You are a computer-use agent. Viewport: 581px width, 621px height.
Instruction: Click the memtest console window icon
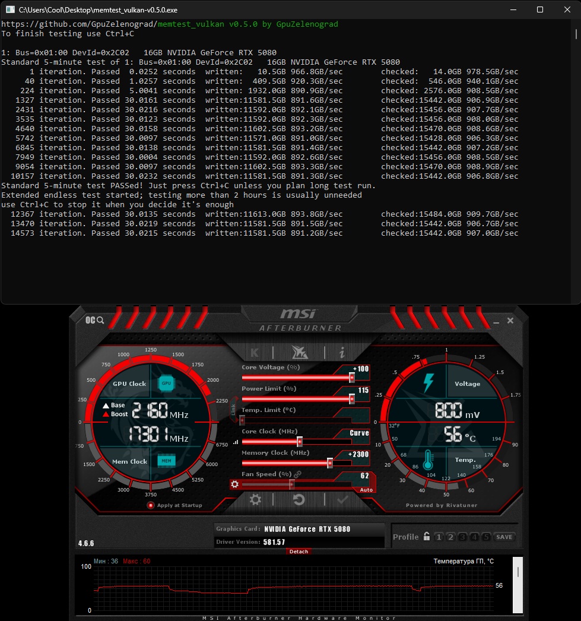(10, 9)
